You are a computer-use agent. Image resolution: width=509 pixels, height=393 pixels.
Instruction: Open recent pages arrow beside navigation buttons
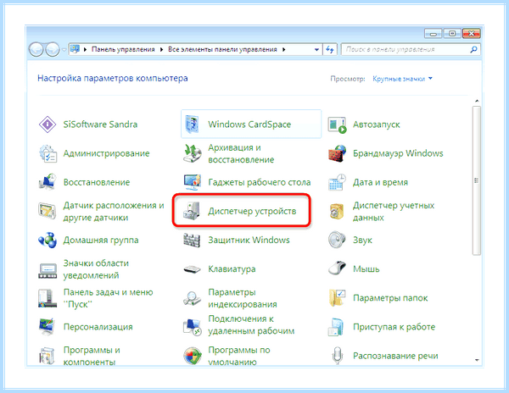[x=64, y=50]
